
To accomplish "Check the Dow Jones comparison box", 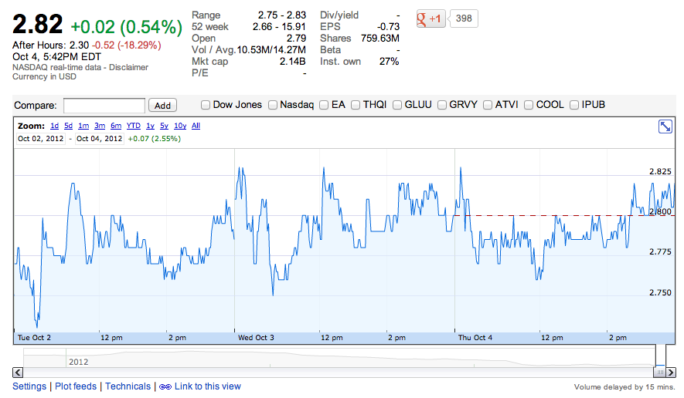I will click(x=206, y=105).
